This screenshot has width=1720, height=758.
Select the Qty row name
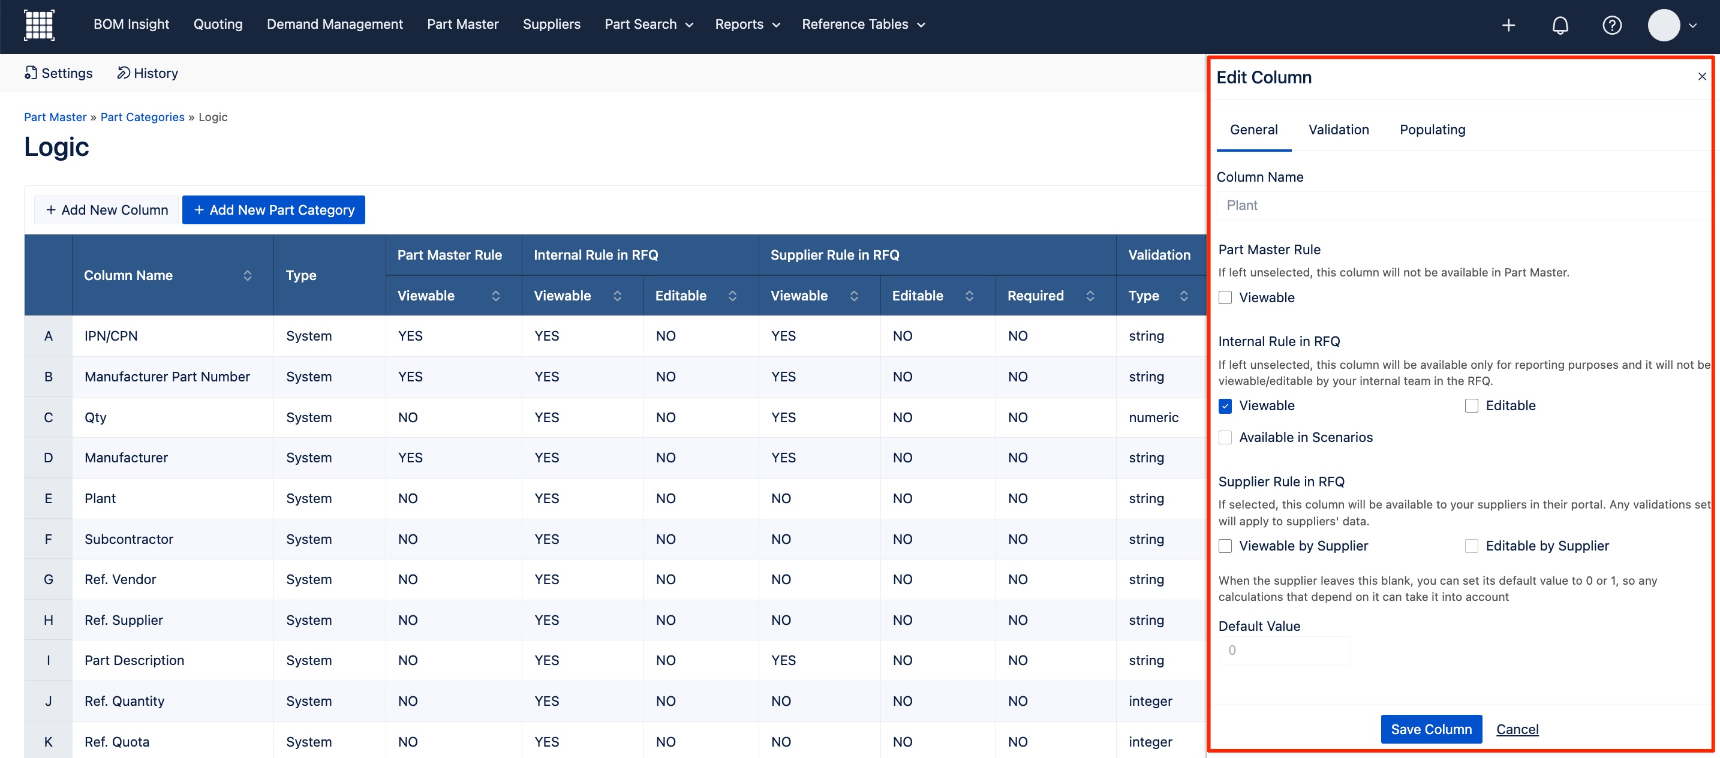tap(95, 417)
